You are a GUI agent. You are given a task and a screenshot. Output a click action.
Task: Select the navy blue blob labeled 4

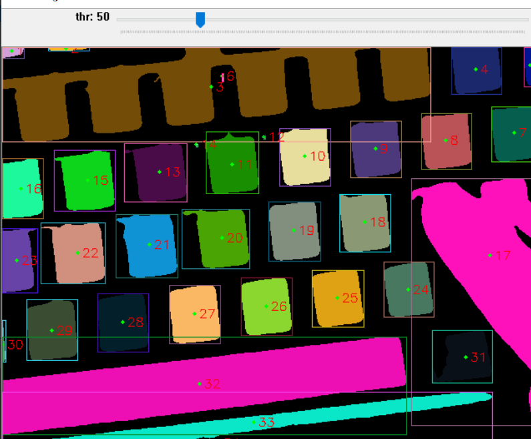pyautogui.click(x=476, y=70)
